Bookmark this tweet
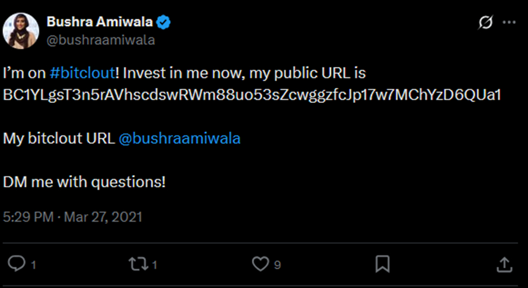528x288 pixels. (382, 264)
